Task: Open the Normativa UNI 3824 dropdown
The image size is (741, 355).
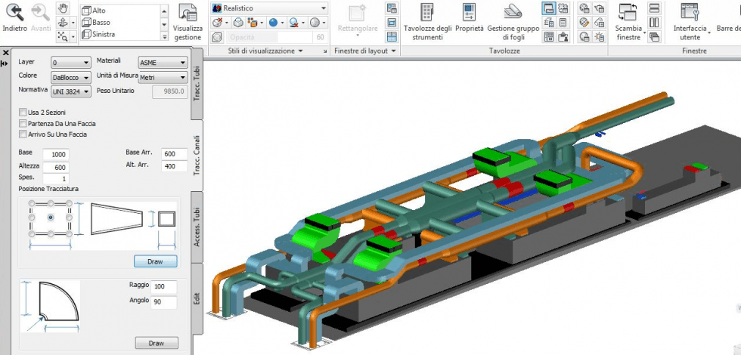Action: tap(71, 91)
